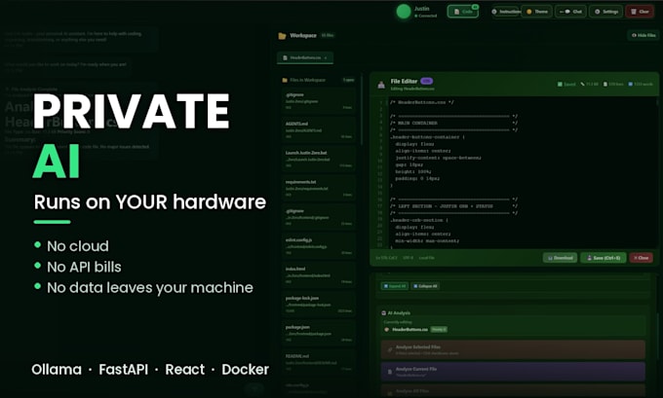This screenshot has height=398, width=663.
Task: Open the Instructions panel
Action: click(506, 12)
